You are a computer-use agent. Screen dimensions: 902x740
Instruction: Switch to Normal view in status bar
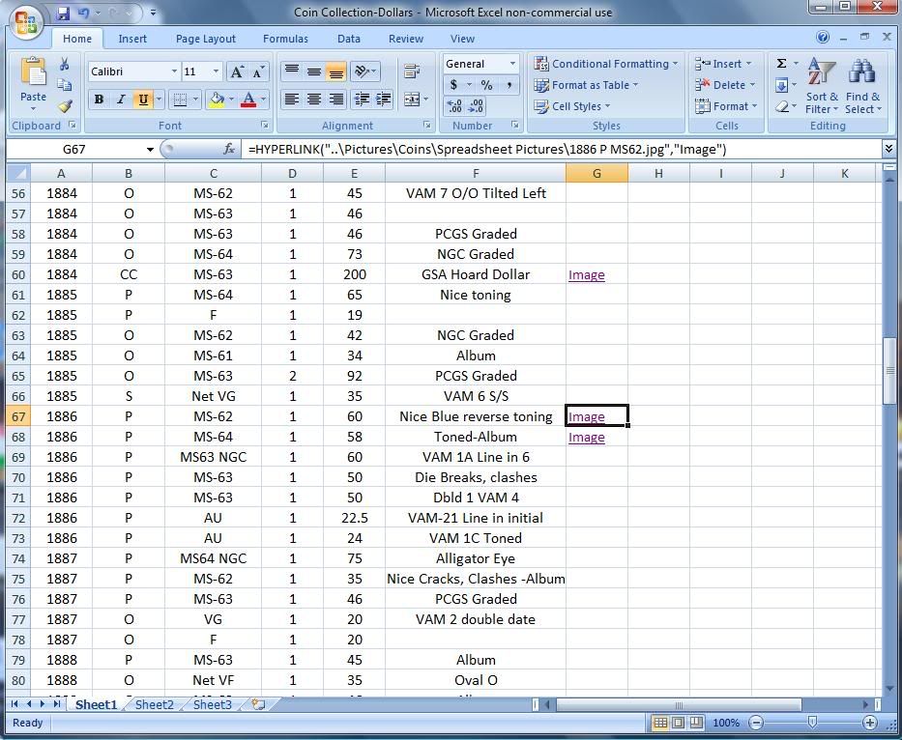point(660,723)
